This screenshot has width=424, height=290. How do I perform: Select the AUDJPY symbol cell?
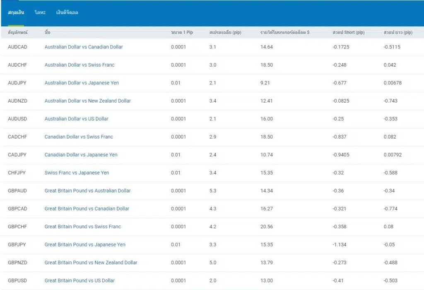(17, 83)
